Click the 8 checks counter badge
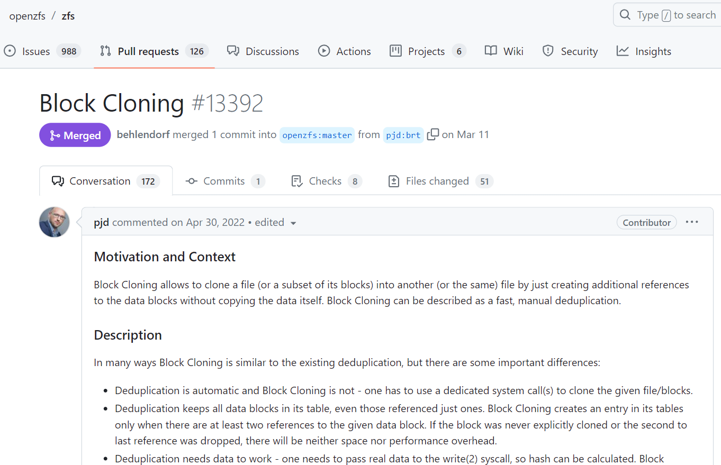Viewport: 721px width, 465px height. pos(355,181)
